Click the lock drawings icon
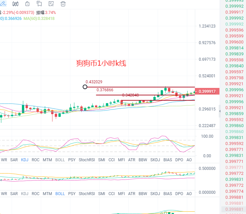This screenshot has height=214, width=246. (28, 4)
